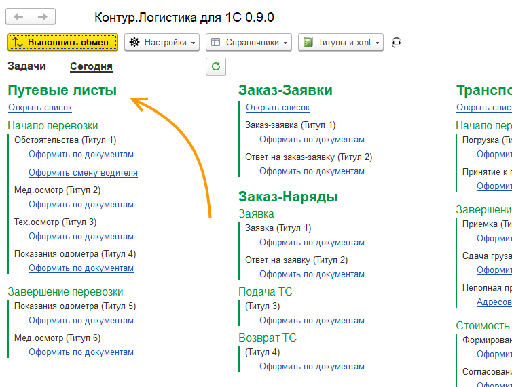Go forward with the right arrow button
Viewport: 512px width, 387px height.
43,17
